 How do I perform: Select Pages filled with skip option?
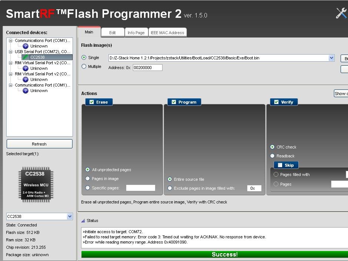tap(276, 174)
